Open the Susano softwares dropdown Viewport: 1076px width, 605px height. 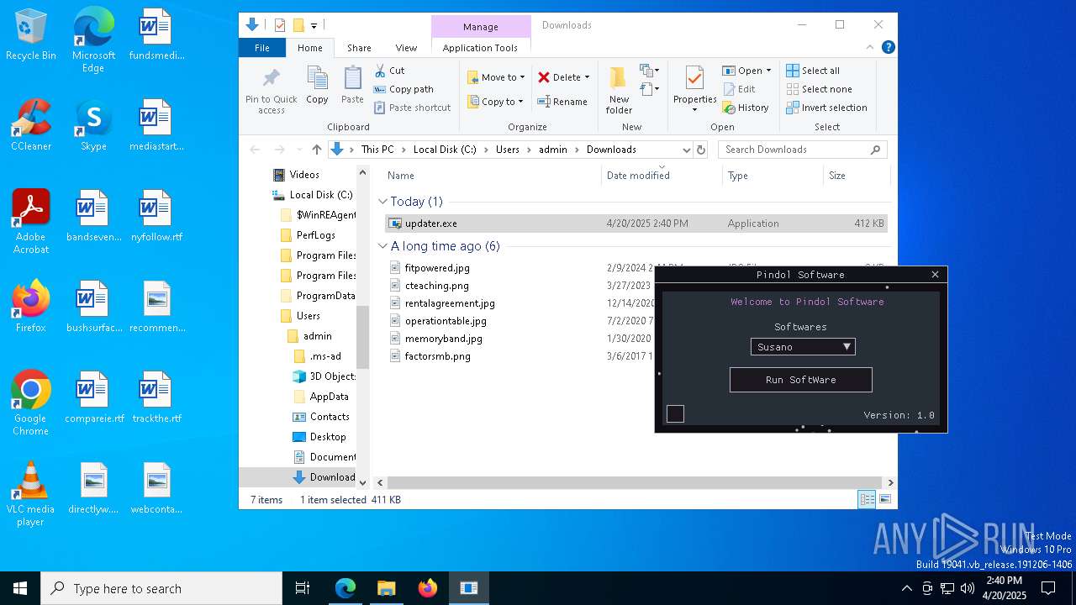pos(803,346)
